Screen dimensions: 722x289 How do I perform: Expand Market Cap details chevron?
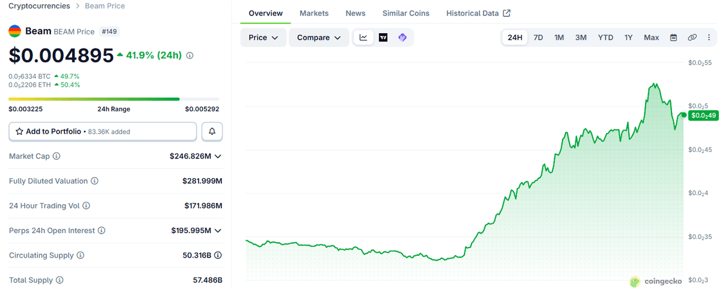218,156
